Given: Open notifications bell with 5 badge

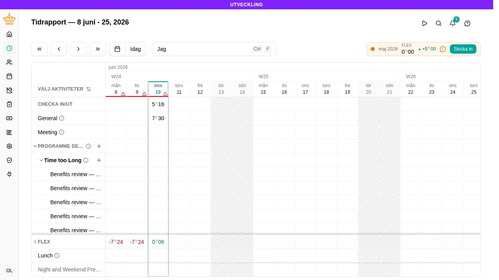Looking at the screenshot, I should pyautogui.click(x=453, y=23).
